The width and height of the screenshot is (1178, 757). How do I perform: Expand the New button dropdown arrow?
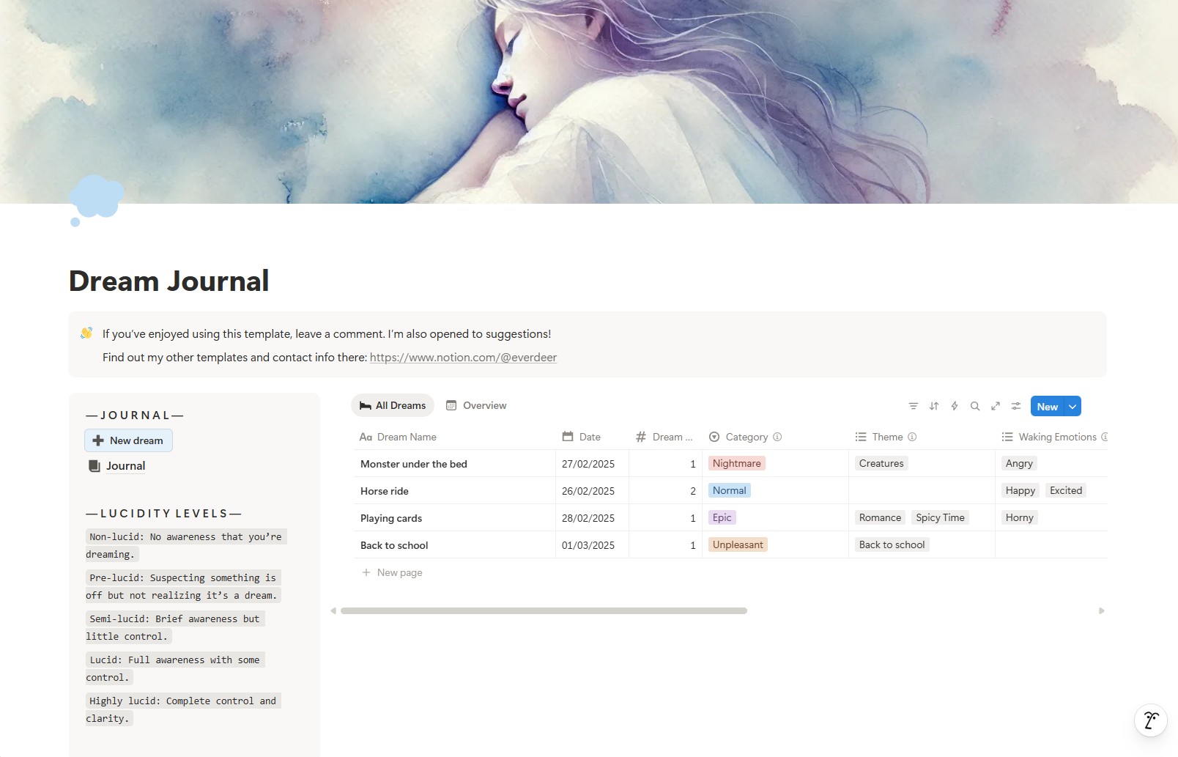(x=1073, y=407)
